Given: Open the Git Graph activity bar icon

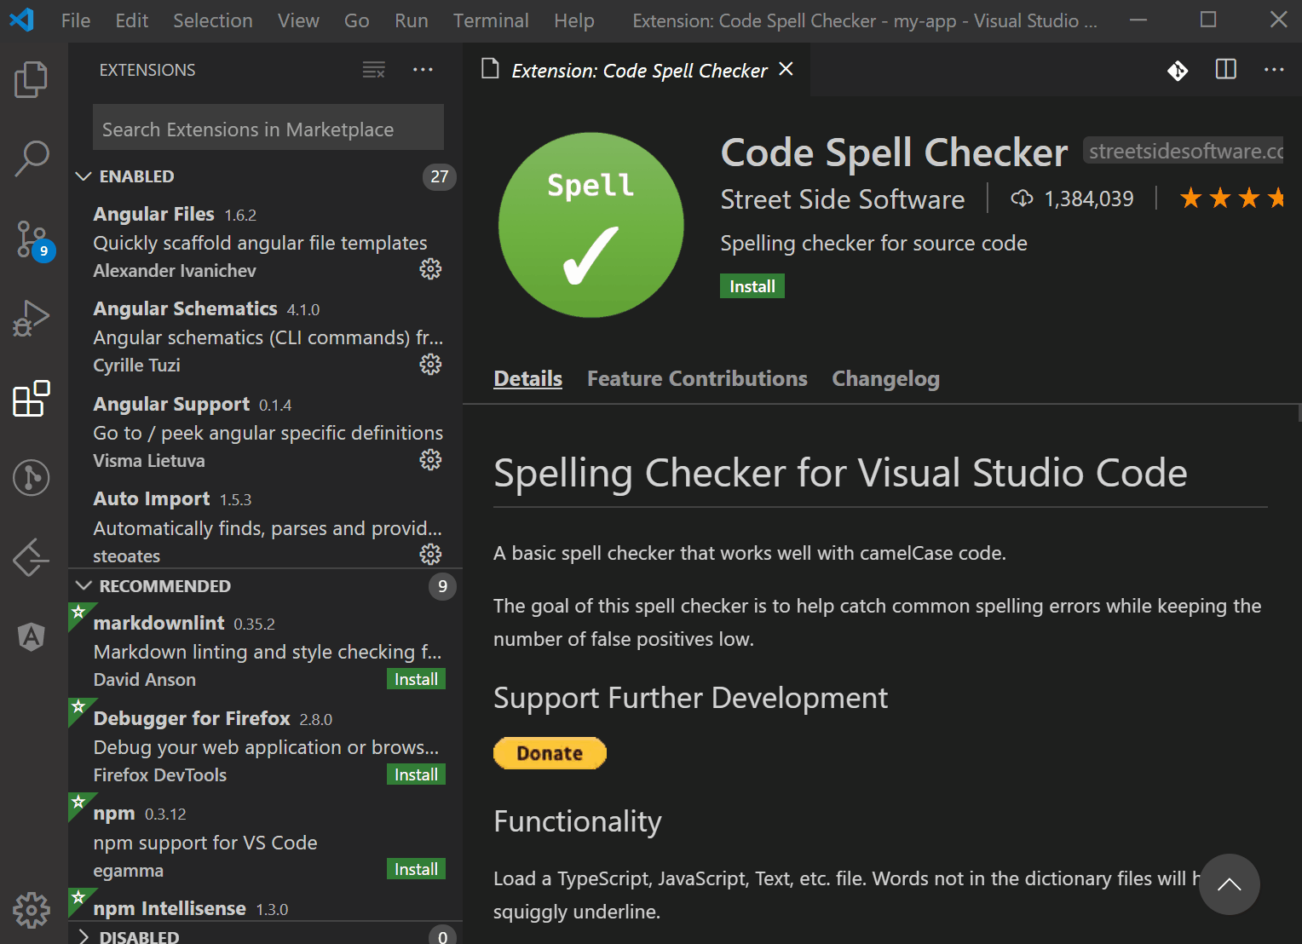Looking at the screenshot, I should pyautogui.click(x=32, y=477).
